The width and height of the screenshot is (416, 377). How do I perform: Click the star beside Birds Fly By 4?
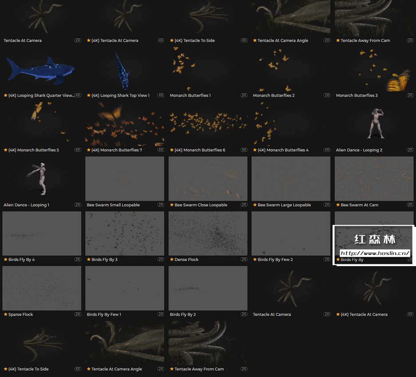(5, 259)
